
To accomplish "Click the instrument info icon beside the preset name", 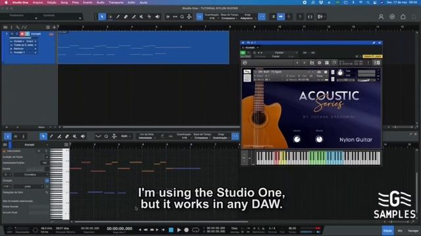I will click(x=326, y=72).
